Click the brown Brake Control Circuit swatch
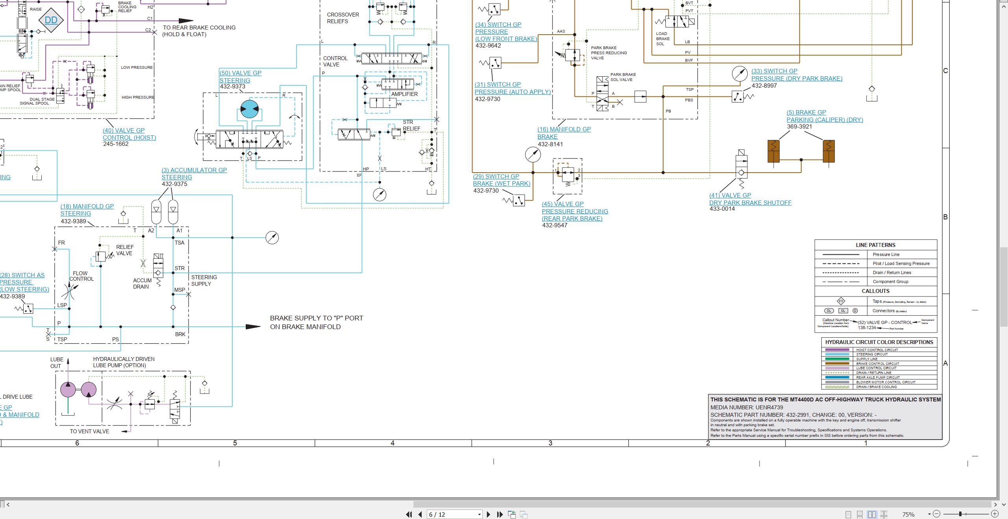This screenshot has height=519, width=1008. pos(837,364)
